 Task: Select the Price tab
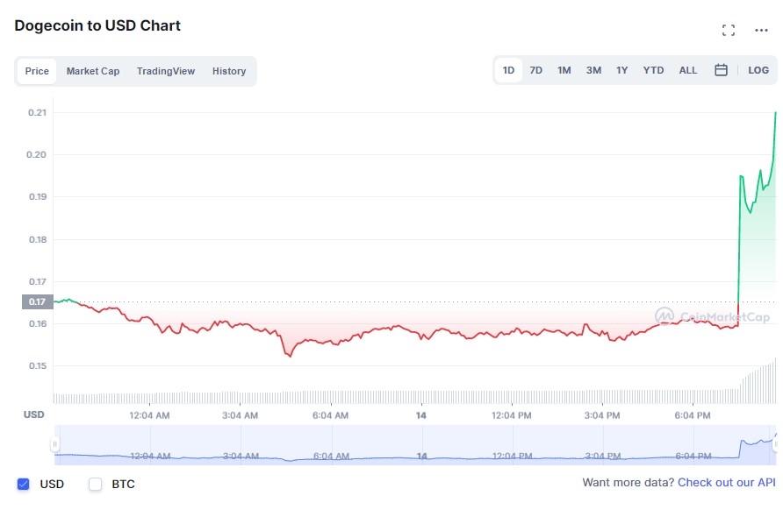coord(37,71)
